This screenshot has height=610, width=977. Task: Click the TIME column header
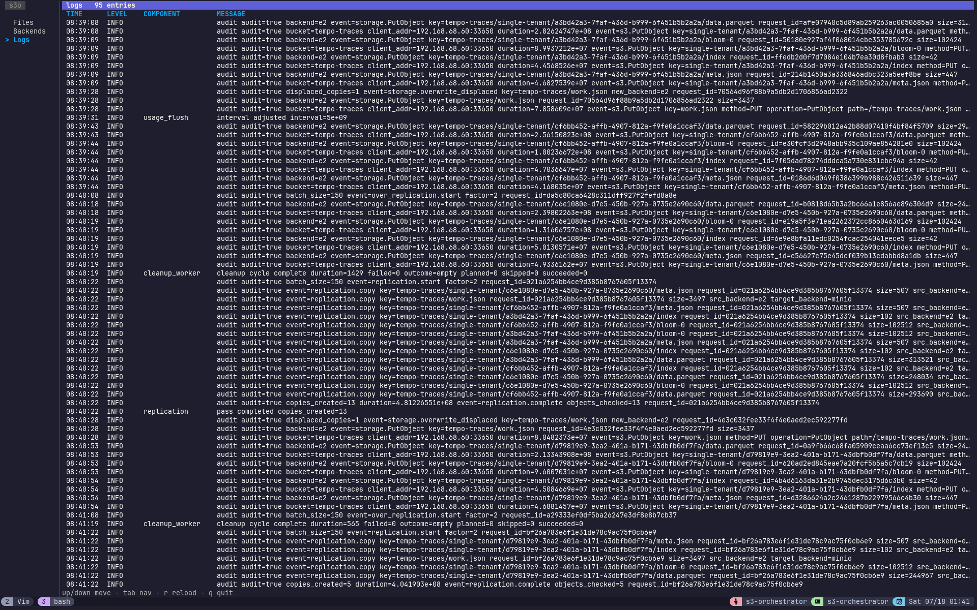pyautogui.click(x=74, y=14)
